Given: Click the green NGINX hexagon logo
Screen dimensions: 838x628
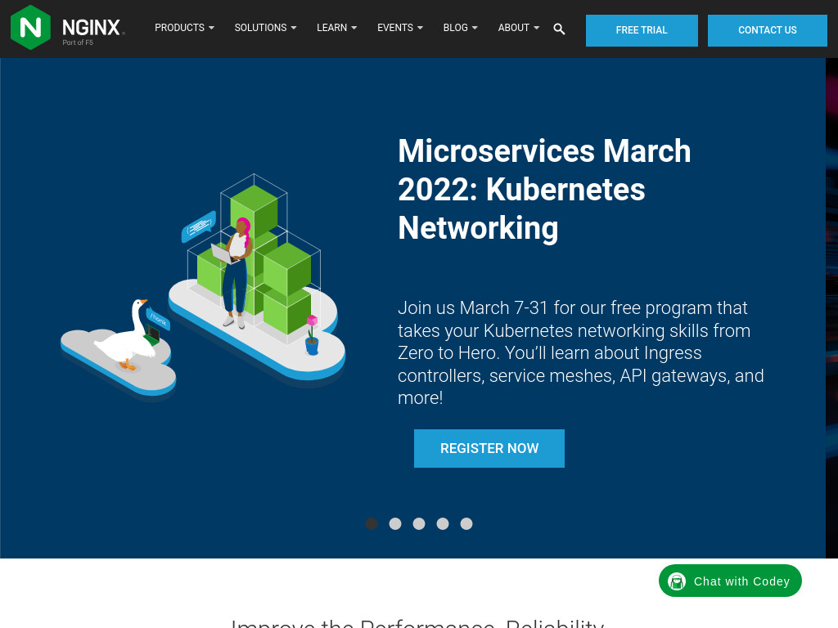Looking at the screenshot, I should coord(30,27).
